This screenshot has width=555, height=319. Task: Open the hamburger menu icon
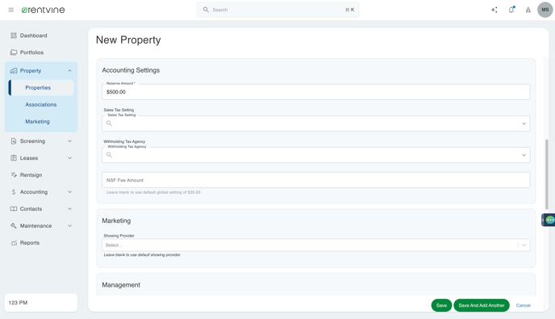pos(11,10)
